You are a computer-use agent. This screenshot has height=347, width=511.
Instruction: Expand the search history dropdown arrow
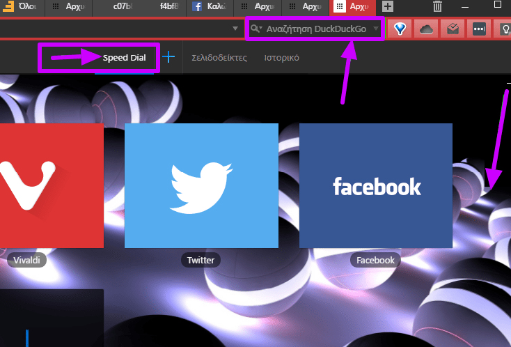coord(376,29)
